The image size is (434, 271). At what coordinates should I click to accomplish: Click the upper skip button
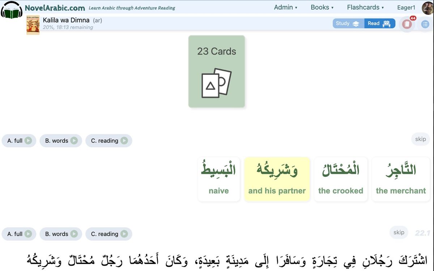coord(420,139)
